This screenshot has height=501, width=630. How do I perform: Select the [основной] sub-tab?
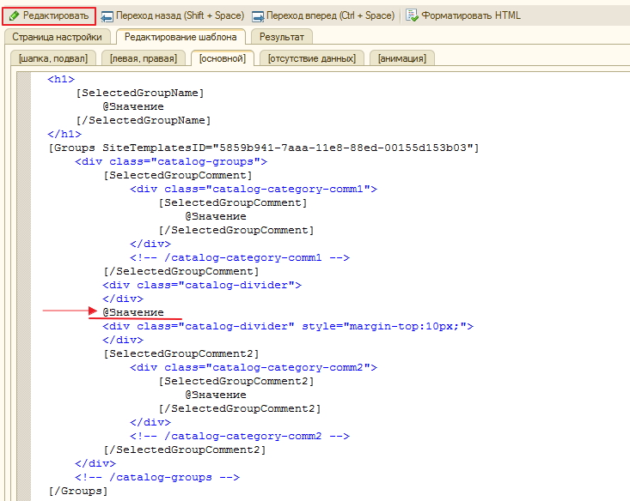tap(223, 58)
